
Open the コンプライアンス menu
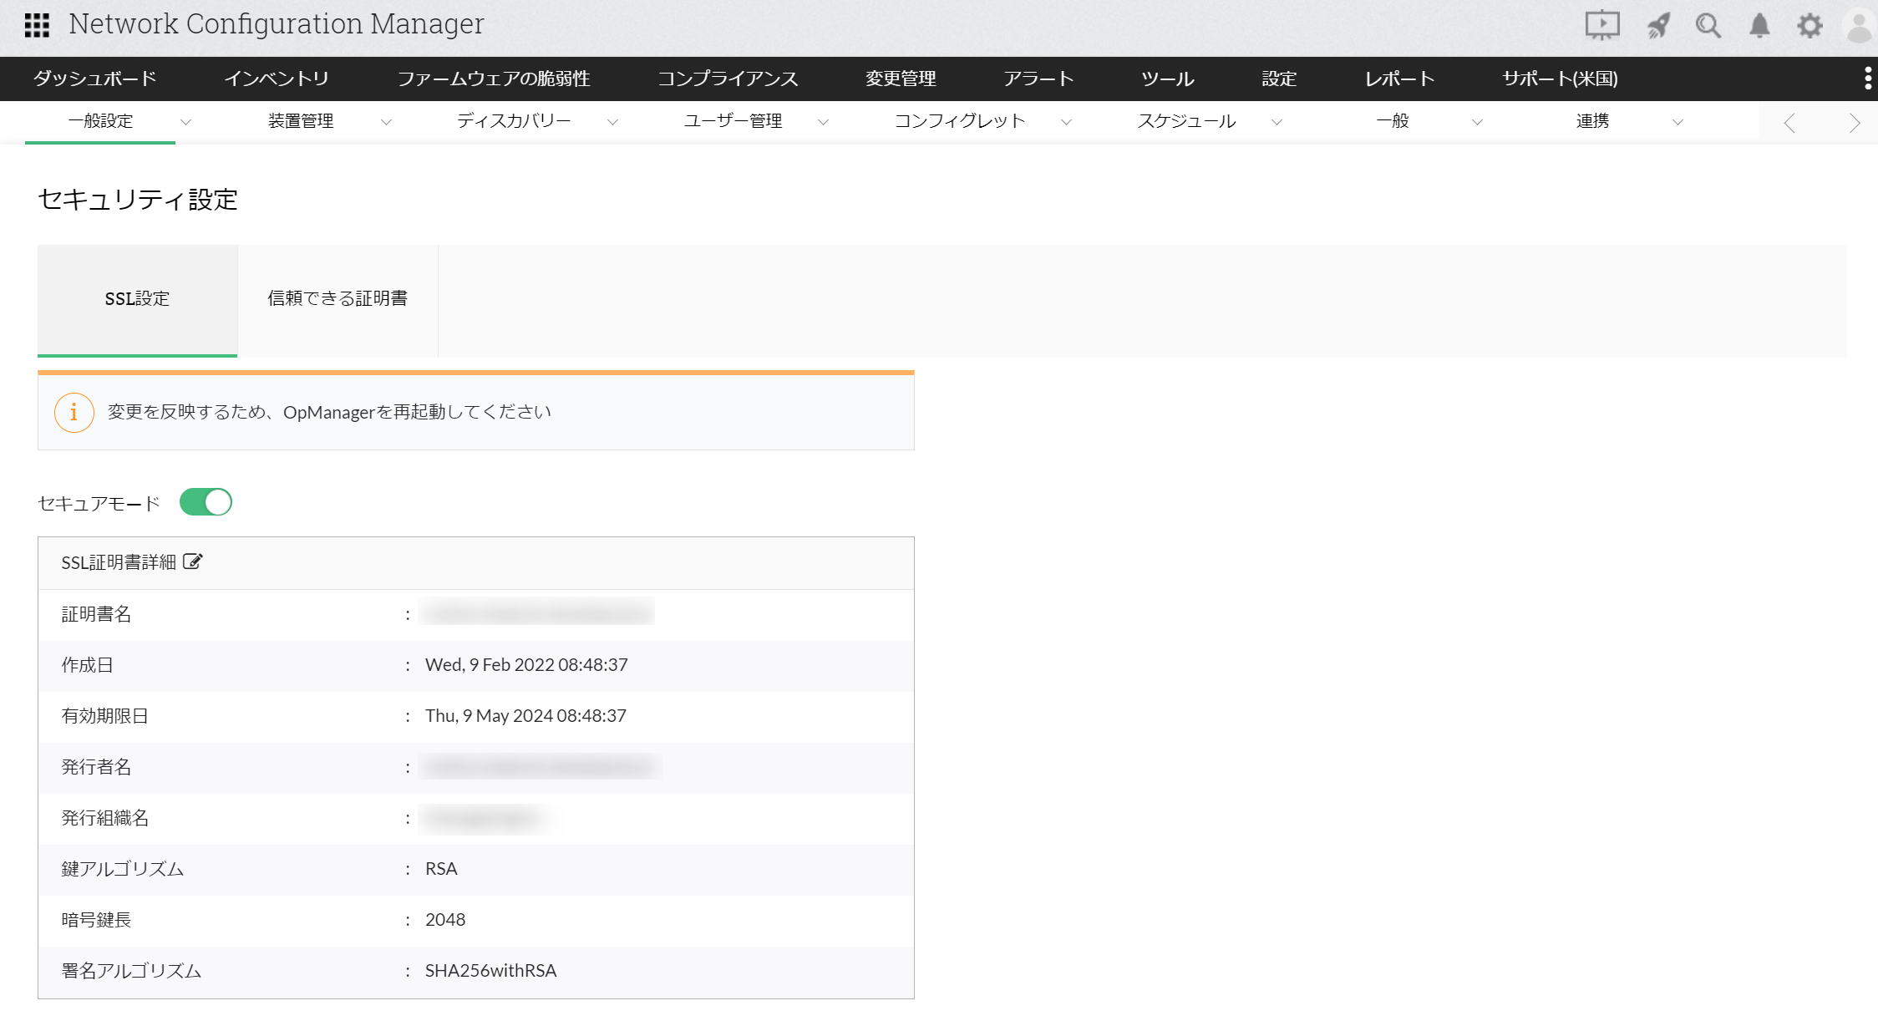coord(728,79)
